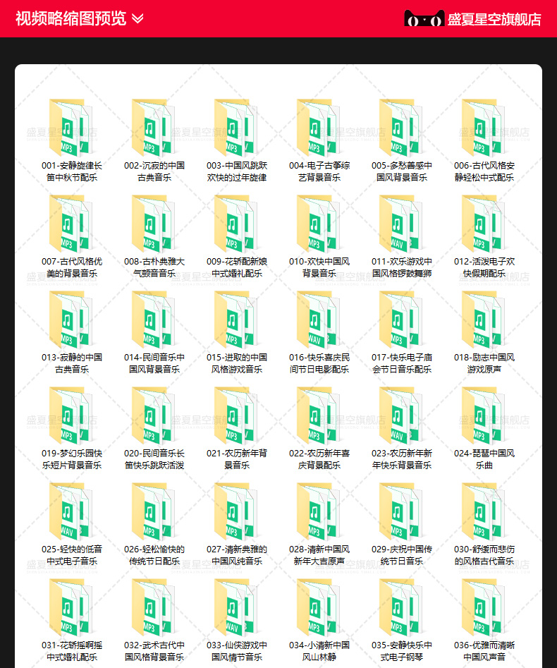Open folder 002-沉寂的中国古典音乐
Screen dimensions: 557x668
pyautogui.click(x=154, y=128)
